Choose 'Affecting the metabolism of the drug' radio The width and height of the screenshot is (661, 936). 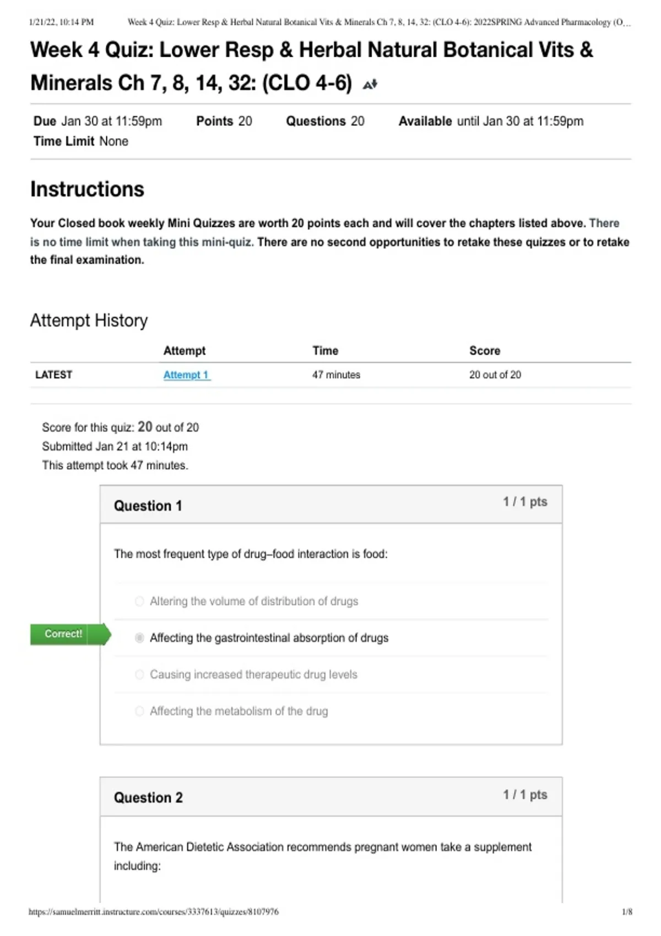click(x=139, y=711)
